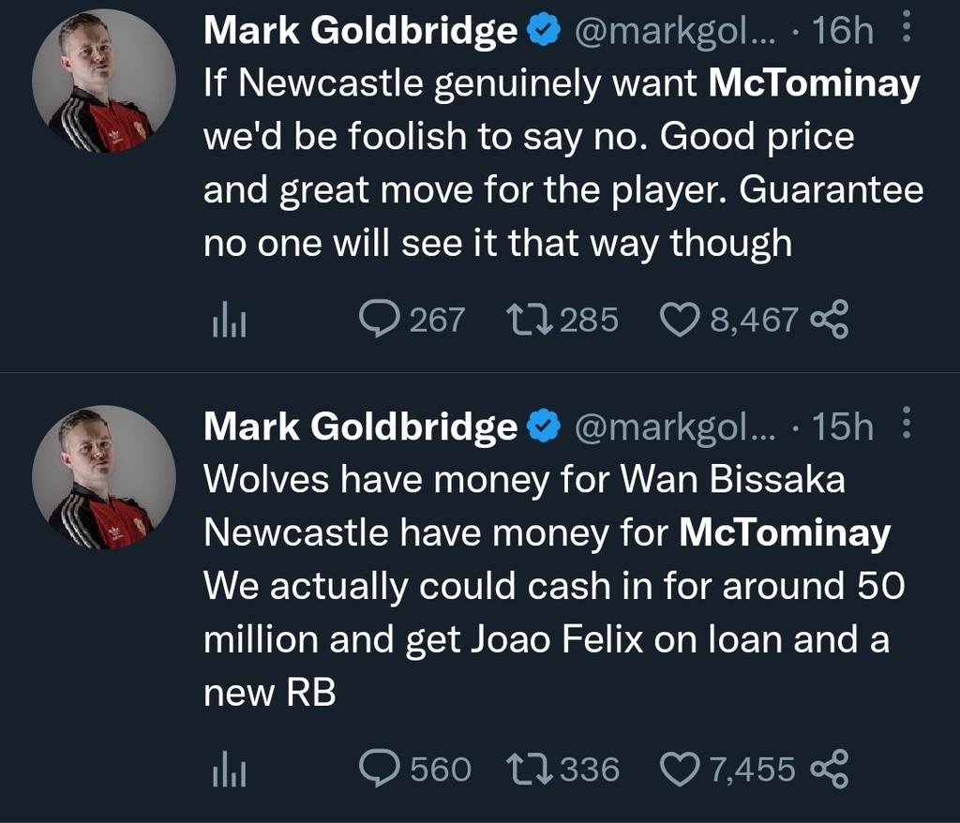Reply to the 16h tweet with 267 comments

click(x=378, y=320)
